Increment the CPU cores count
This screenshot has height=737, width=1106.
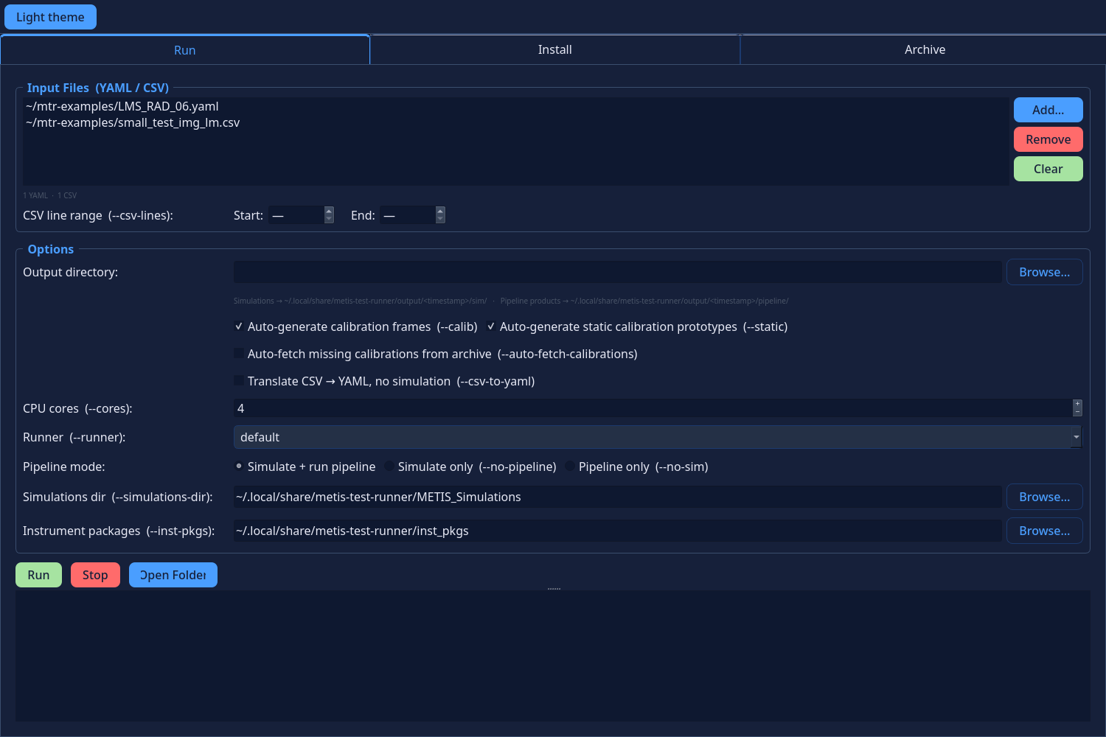1077,404
